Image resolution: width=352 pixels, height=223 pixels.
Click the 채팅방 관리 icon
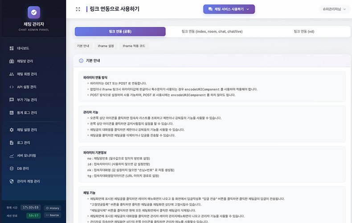[12, 61]
